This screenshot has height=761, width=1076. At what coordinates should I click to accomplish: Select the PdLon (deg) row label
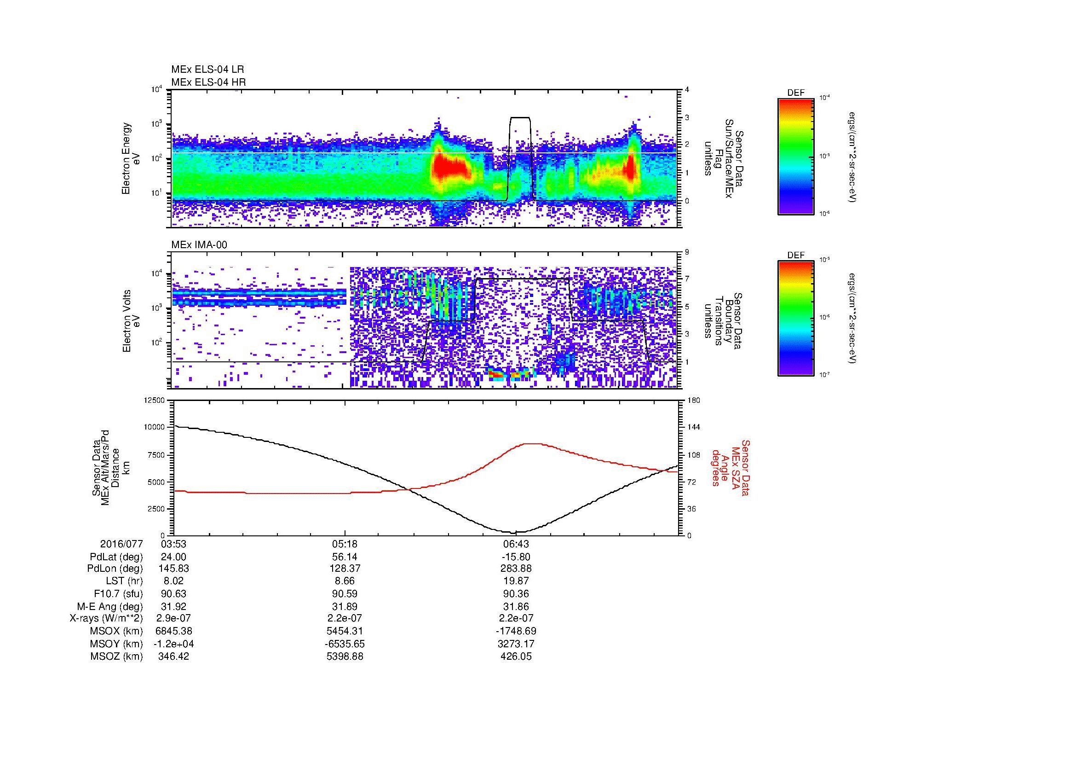[x=115, y=569]
